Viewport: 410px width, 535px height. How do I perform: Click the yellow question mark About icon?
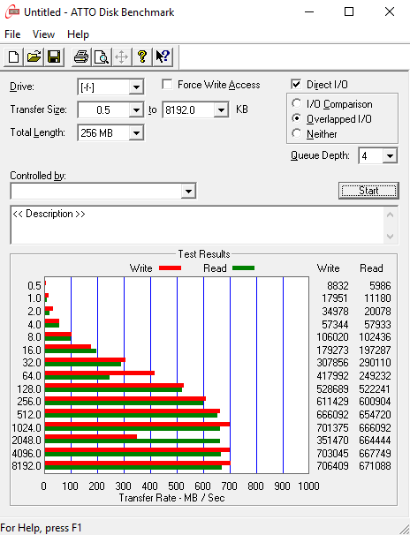coord(142,57)
